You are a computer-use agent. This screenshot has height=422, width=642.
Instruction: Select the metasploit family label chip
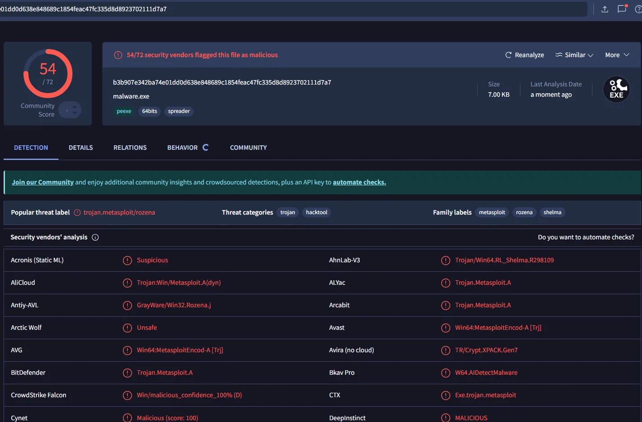point(492,212)
